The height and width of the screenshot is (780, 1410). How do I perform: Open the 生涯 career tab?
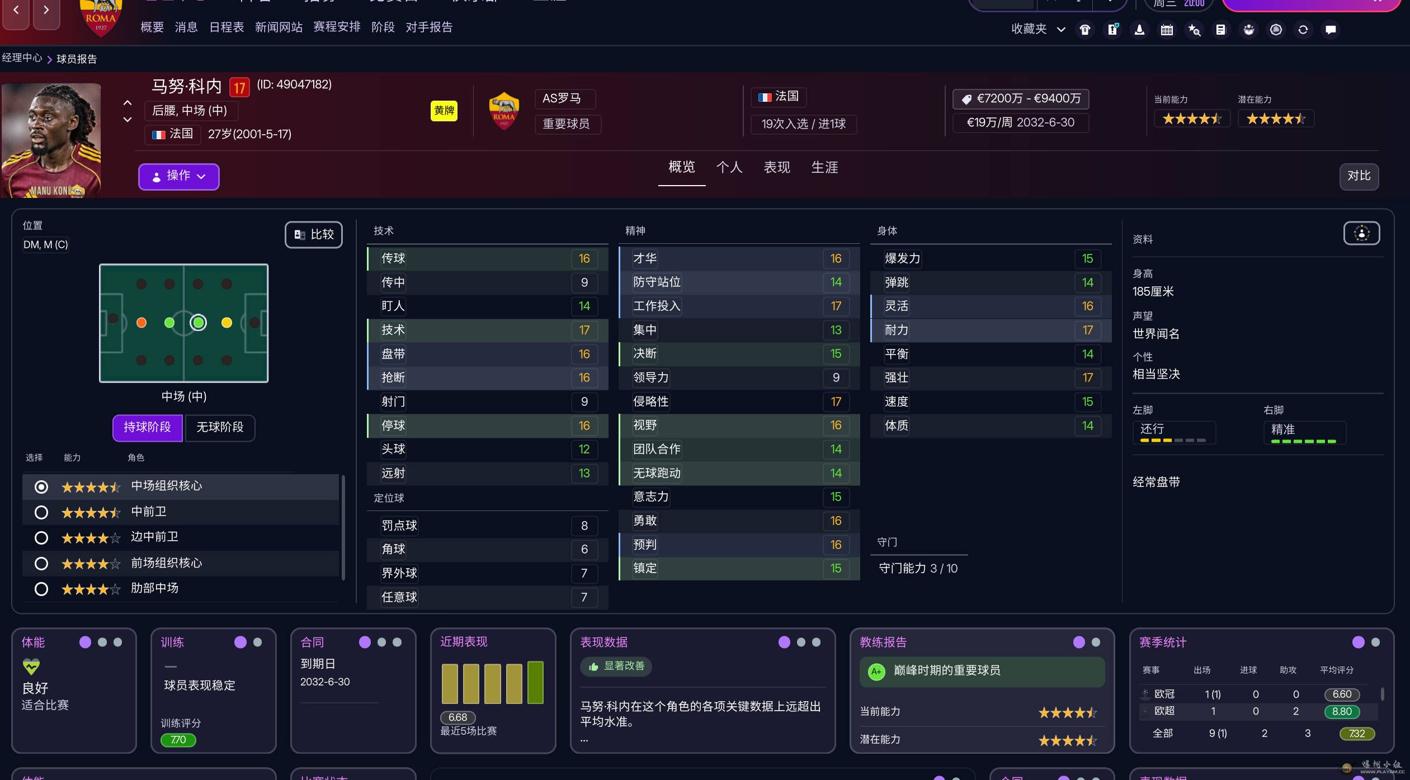point(824,167)
